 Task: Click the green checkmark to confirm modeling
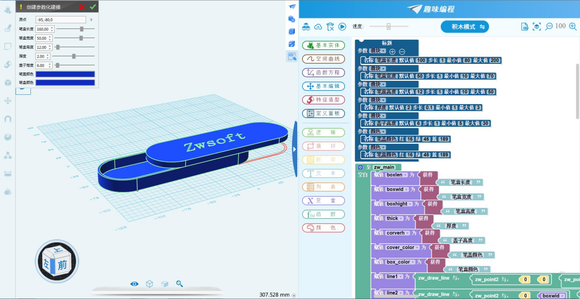93,7
